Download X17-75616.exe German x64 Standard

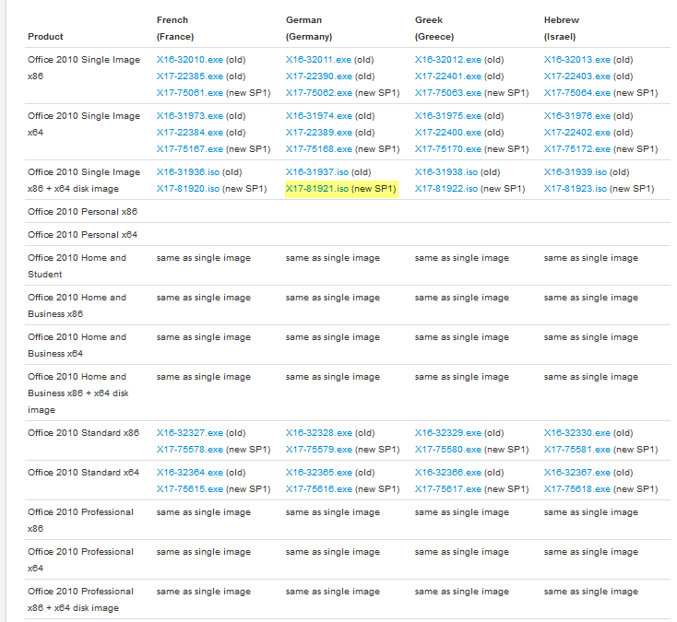coord(318,489)
